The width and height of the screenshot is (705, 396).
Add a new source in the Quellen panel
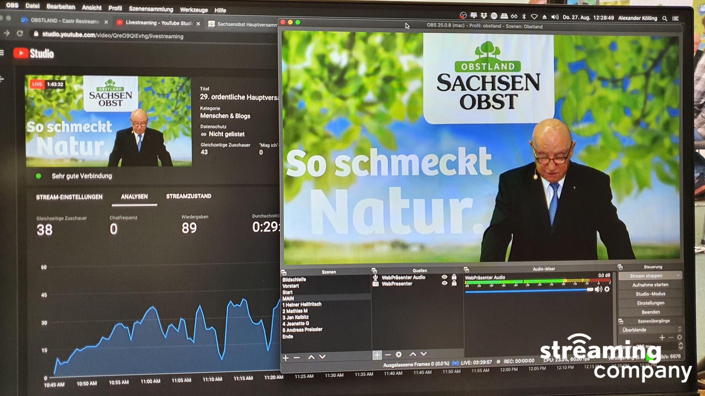(x=377, y=355)
